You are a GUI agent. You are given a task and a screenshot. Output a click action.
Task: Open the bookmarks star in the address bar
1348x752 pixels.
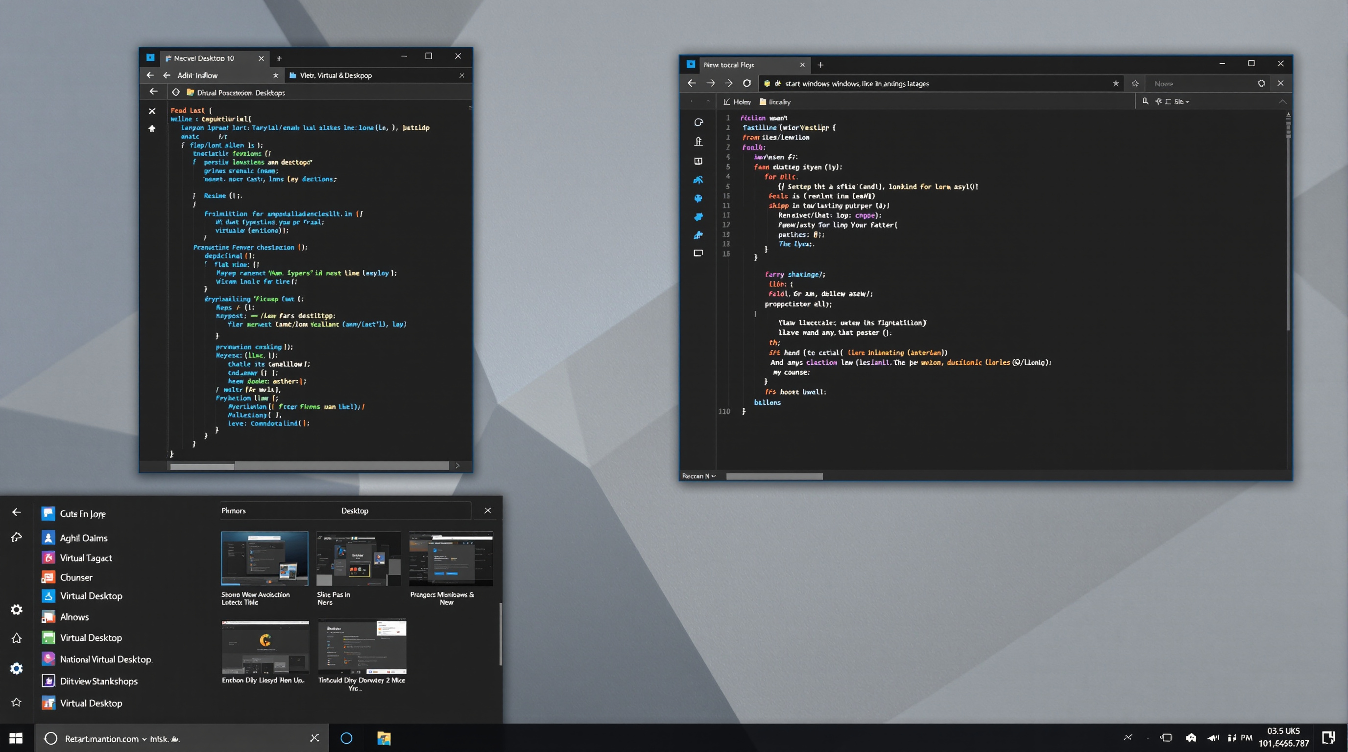click(1116, 83)
